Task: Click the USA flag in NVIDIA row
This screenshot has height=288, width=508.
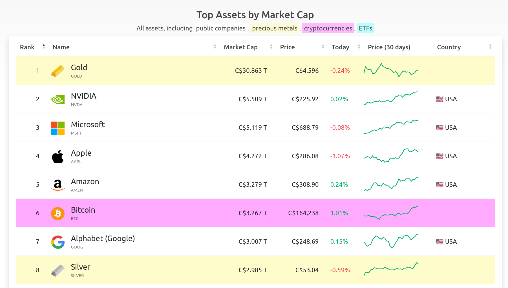Action: [439, 99]
